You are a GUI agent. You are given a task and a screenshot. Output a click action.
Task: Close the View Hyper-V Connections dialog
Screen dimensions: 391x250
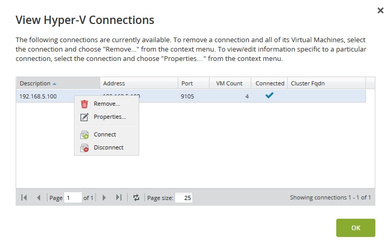coord(380,10)
